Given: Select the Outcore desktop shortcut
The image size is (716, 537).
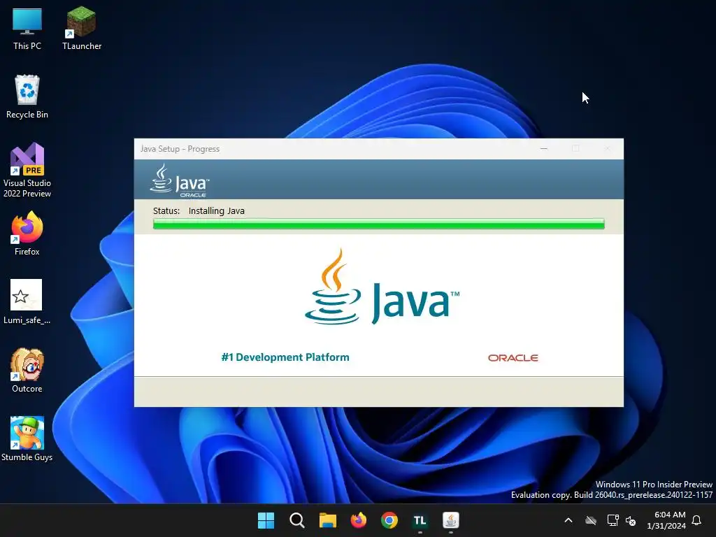Looking at the screenshot, I should pyautogui.click(x=27, y=371).
